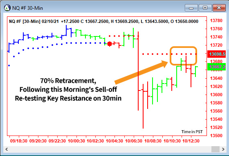Click the scrollbar right arrow
The width and height of the screenshot is (229, 156).
coord(223,149)
